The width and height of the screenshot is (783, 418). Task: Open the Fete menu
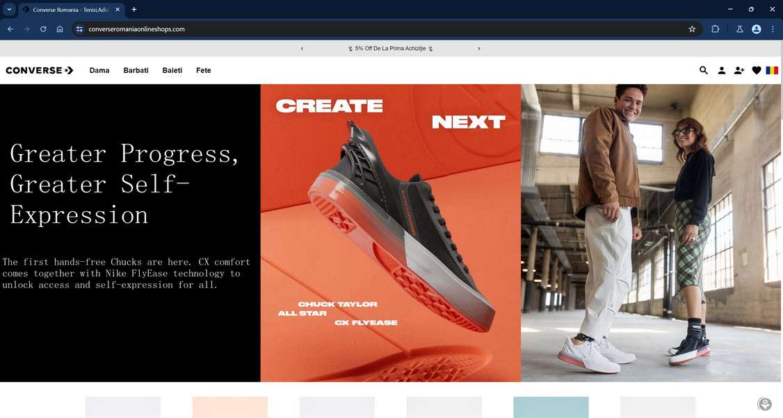[x=203, y=70]
